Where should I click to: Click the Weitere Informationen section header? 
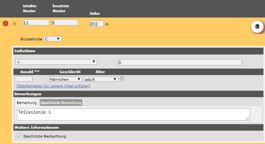click(138, 127)
